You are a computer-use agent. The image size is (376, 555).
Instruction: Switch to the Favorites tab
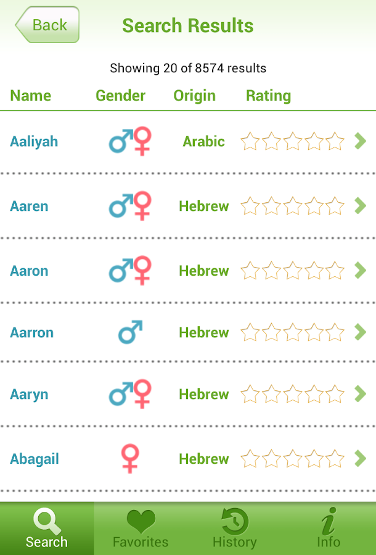point(141,528)
